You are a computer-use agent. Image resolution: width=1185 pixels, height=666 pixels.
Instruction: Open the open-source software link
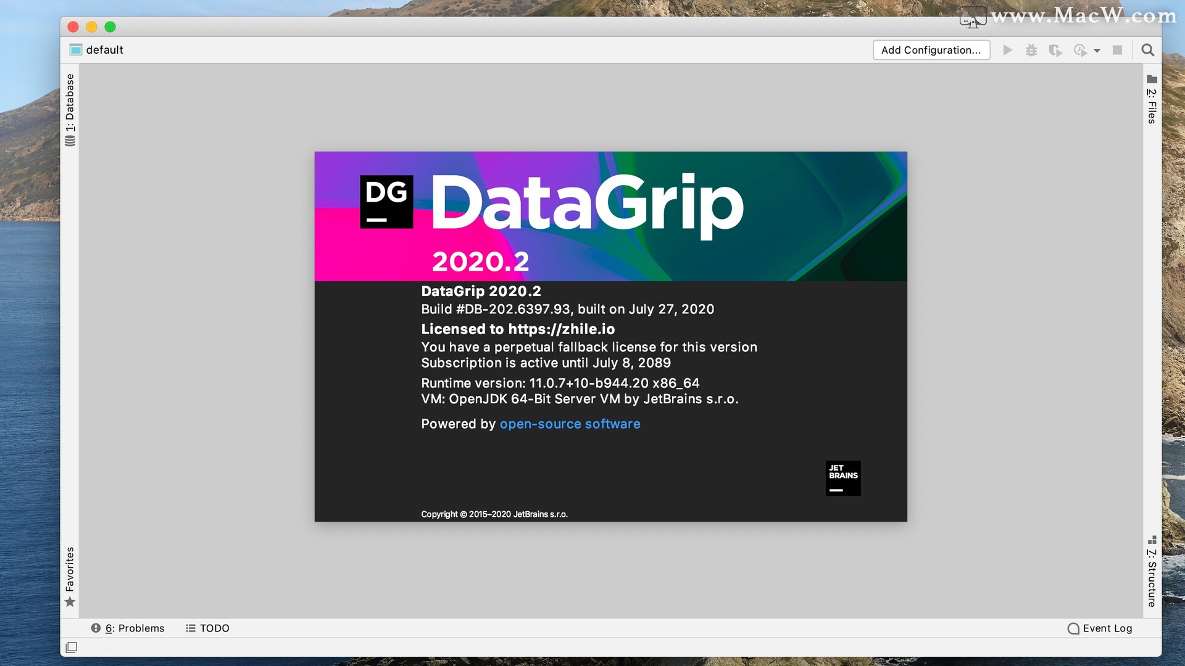pyautogui.click(x=570, y=424)
